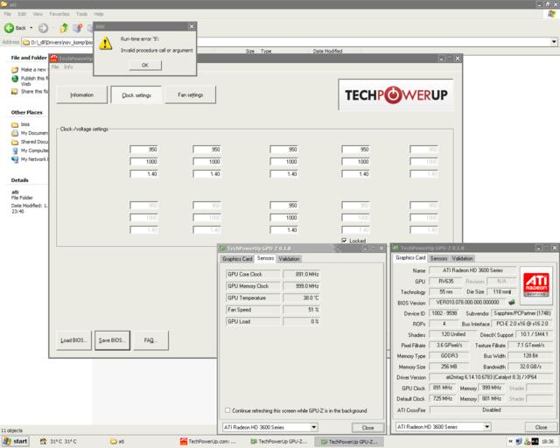Open the Back button history dropdown arrow

click(x=31, y=28)
